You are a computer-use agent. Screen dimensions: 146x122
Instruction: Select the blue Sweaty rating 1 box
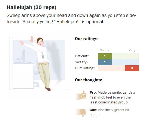[x=105, y=62]
